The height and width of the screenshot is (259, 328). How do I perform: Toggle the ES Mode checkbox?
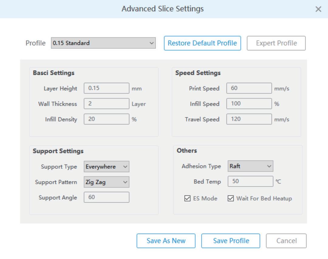tap(188, 199)
